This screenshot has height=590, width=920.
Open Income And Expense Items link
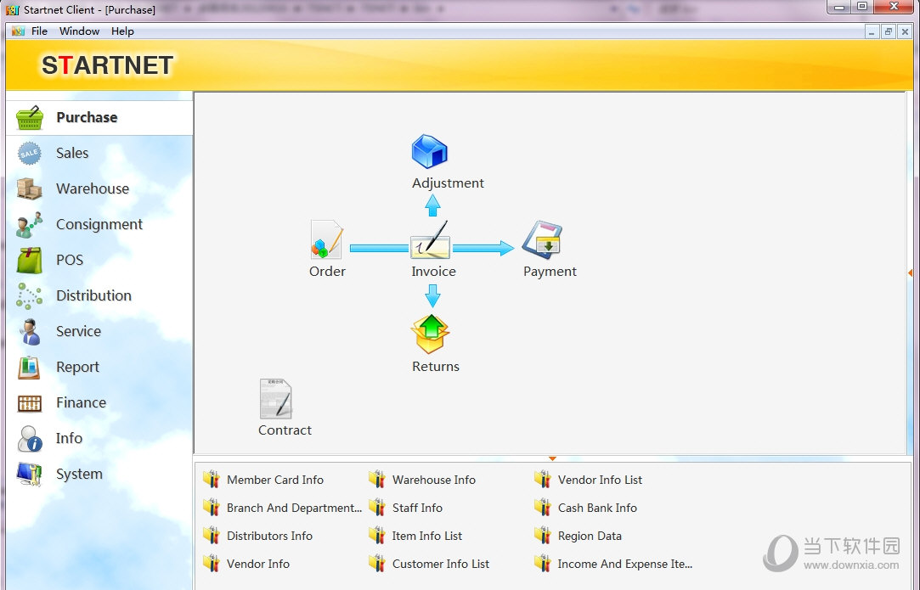pos(625,565)
